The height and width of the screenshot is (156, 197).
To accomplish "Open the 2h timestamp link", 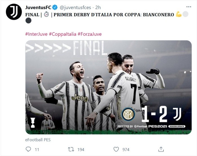I will click(98, 7).
